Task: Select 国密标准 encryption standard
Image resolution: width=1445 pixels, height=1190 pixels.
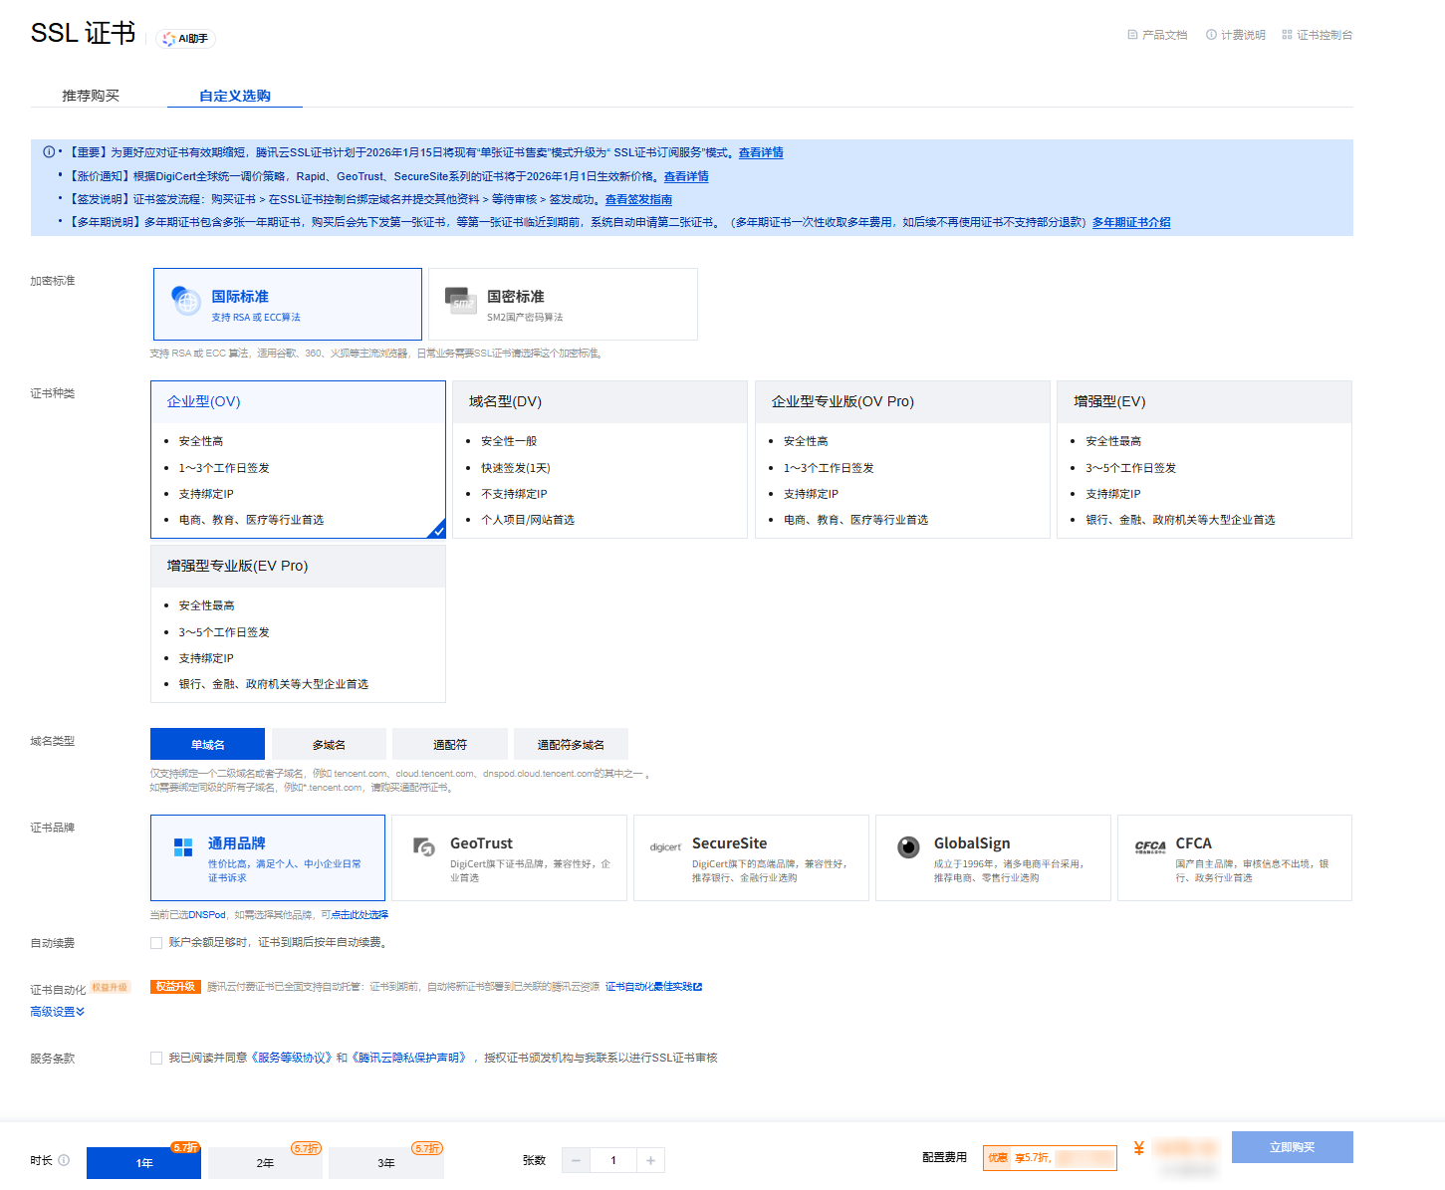Action: (x=563, y=304)
